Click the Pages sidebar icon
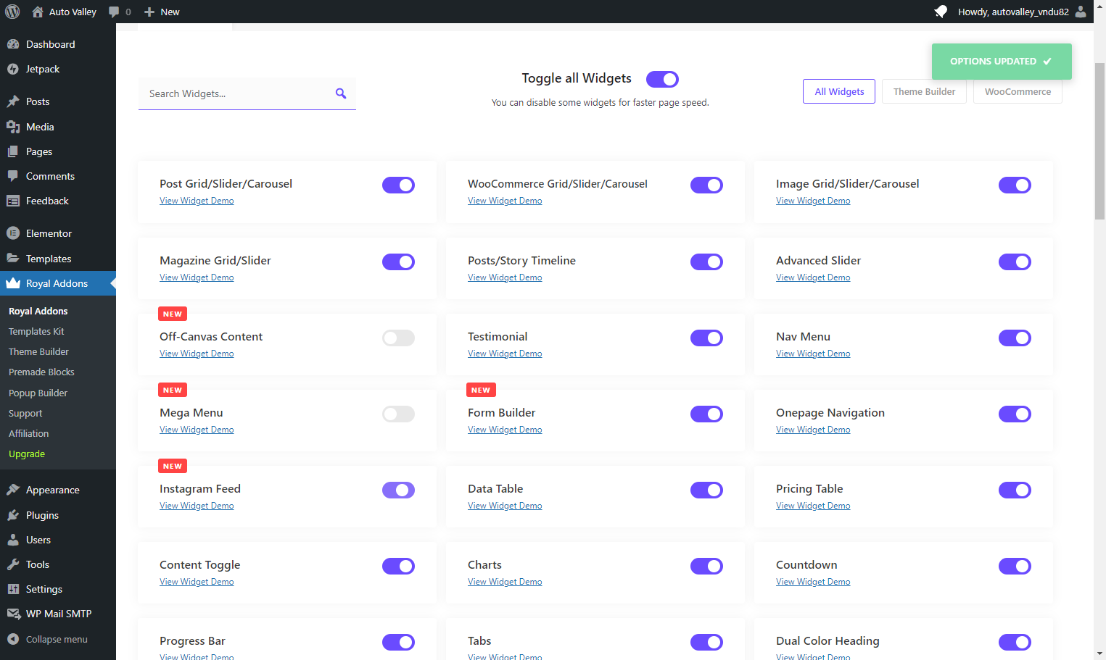This screenshot has height=660, width=1106. [x=13, y=151]
